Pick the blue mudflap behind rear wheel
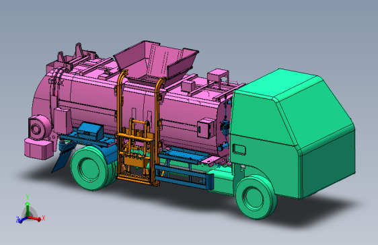Viewport: 378px width, 245px height. tap(63, 157)
